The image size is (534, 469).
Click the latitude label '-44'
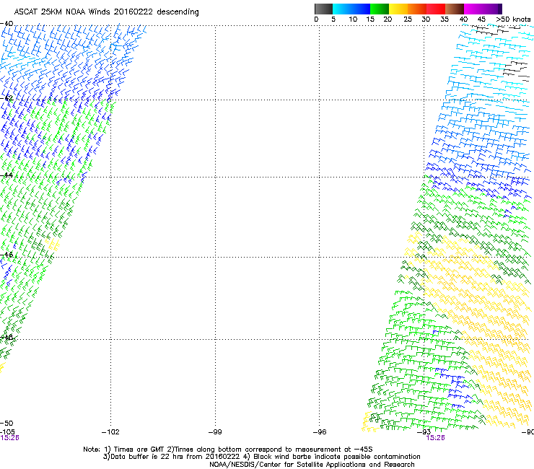pos(6,175)
